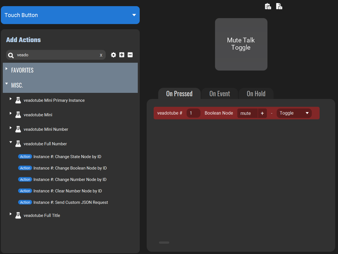Image resolution: width=338 pixels, height=254 pixels.
Task: Clear the search field with the x
Action: (101, 55)
